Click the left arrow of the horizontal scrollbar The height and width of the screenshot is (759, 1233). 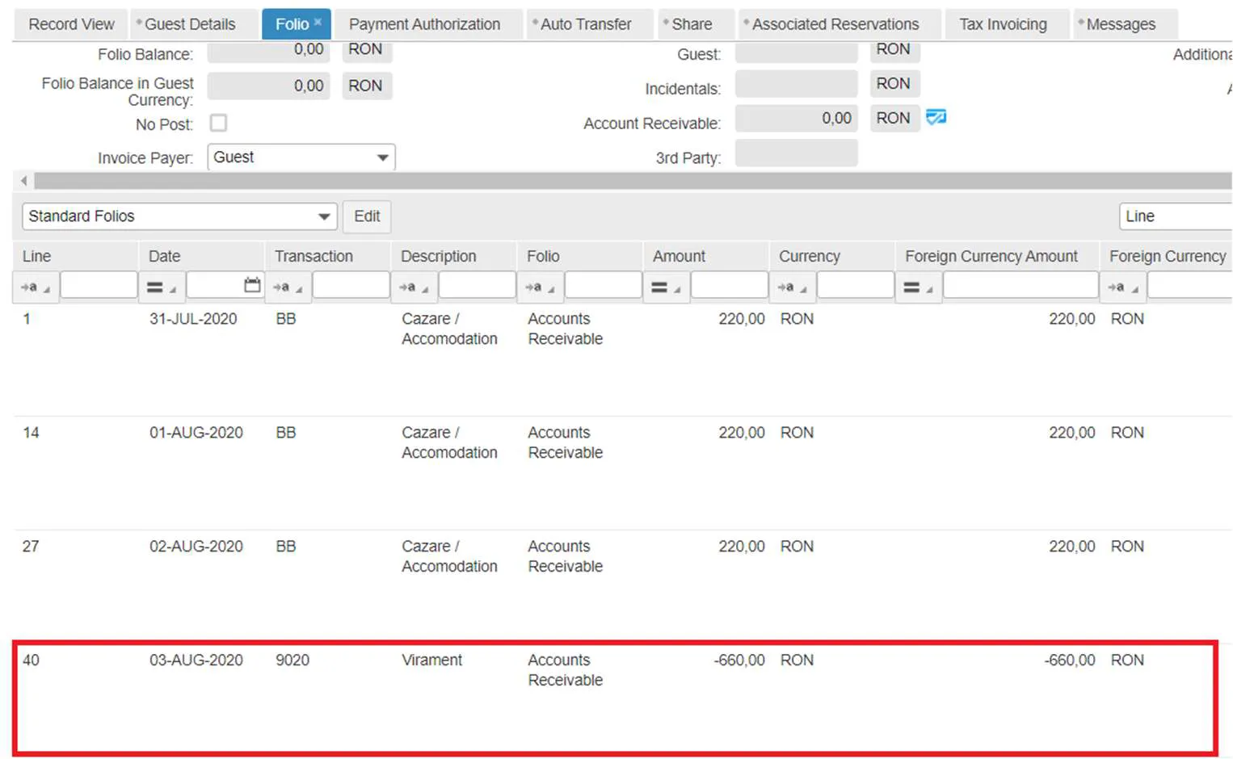pos(23,181)
